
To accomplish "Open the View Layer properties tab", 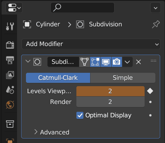I will pyautogui.click(x=10, y=75).
